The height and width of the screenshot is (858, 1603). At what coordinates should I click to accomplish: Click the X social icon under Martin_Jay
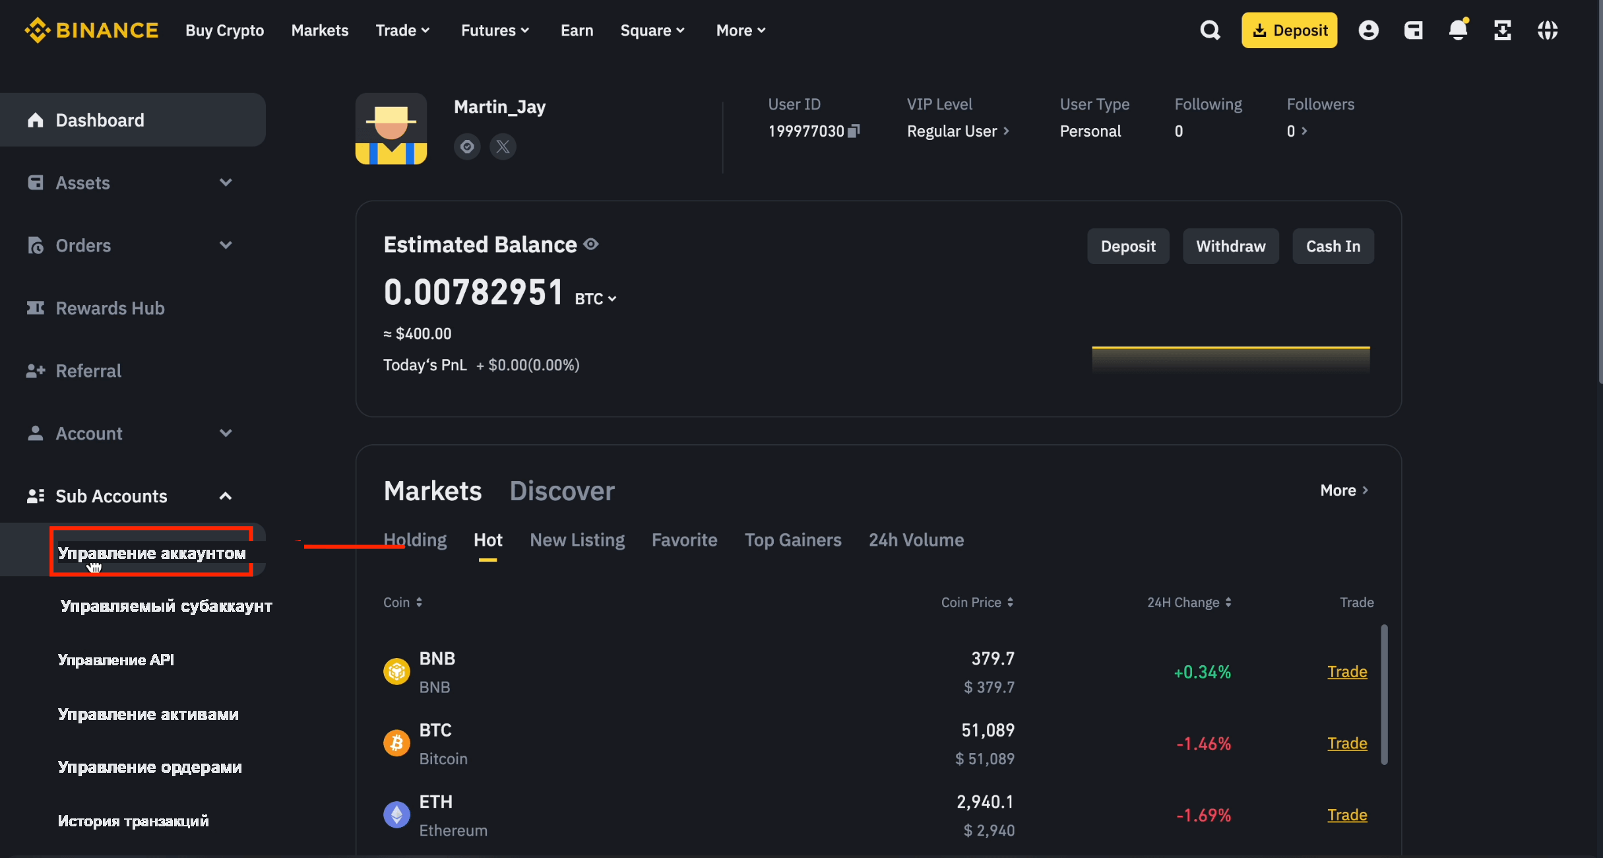503,146
